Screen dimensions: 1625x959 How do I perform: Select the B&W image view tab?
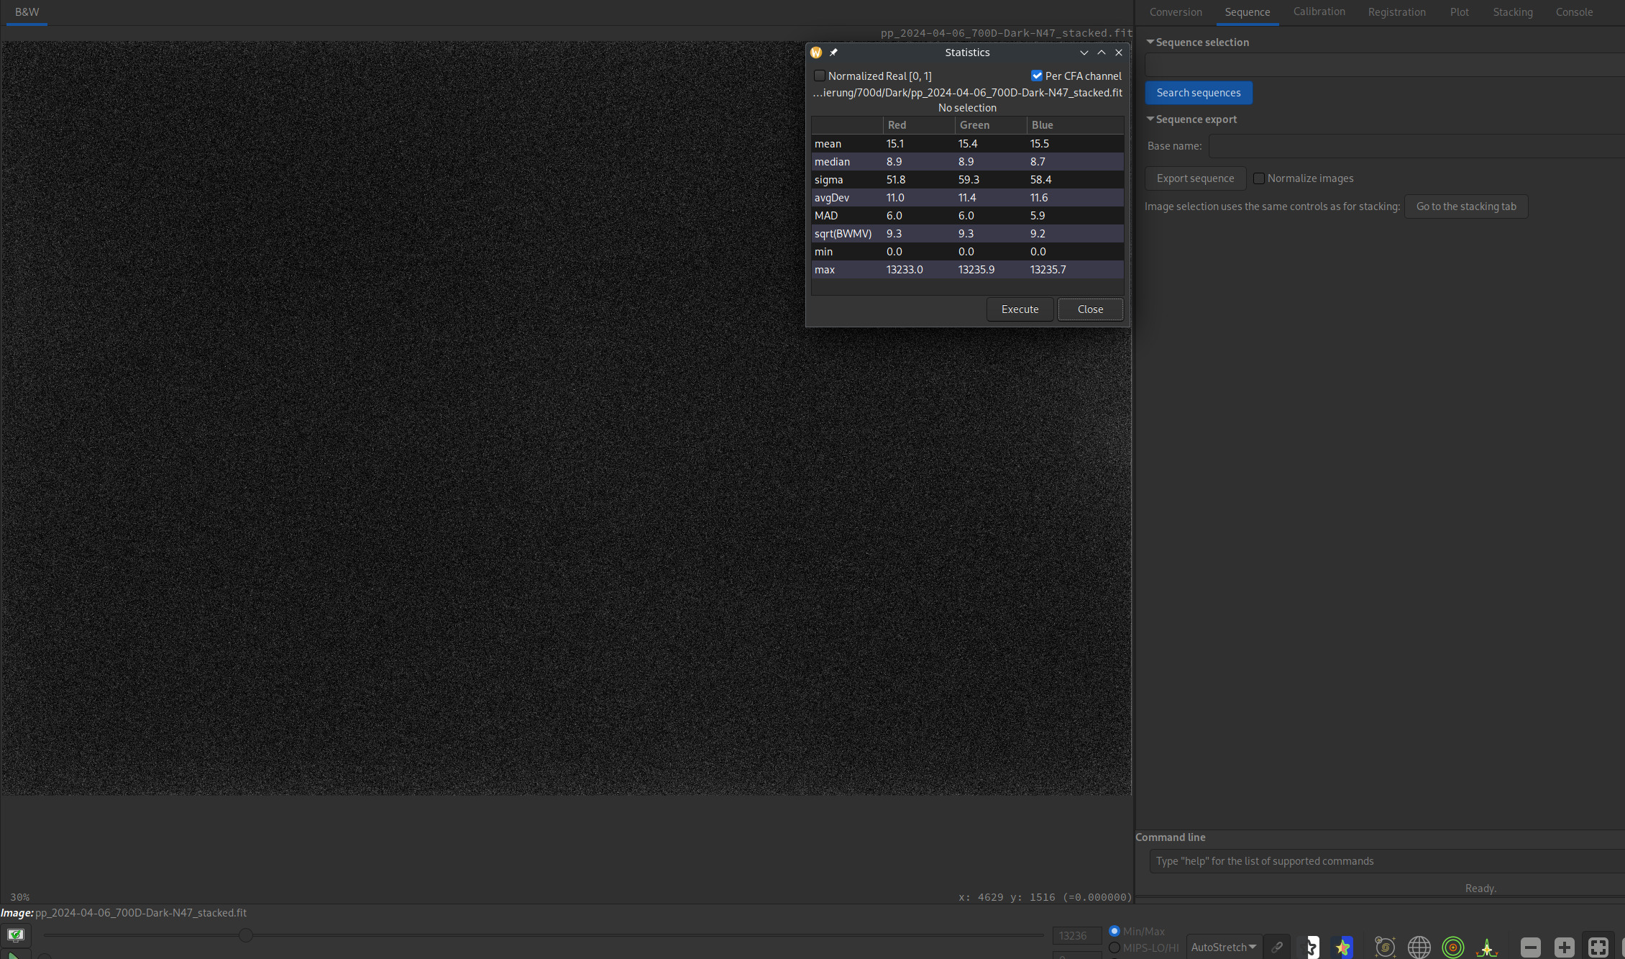(x=27, y=12)
